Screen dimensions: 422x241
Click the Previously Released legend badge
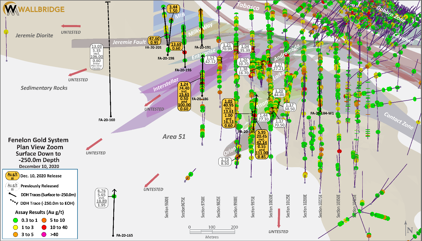[12, 186]
